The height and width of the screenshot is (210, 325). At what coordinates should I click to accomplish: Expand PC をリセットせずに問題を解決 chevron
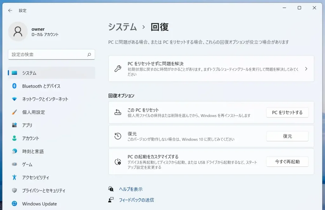(306, 69)
